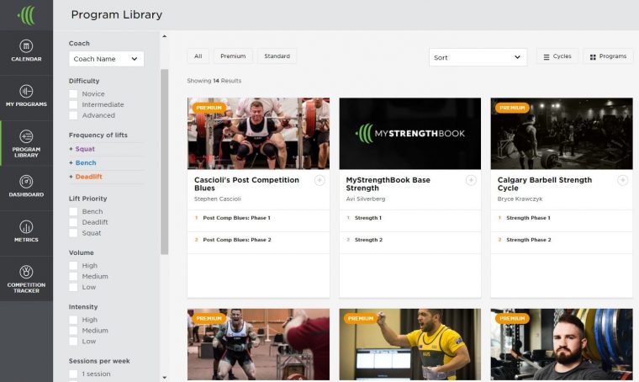Click coach name Bryce Krawczyk
This screenshot has height=382, width=639.
coord(520,199)
